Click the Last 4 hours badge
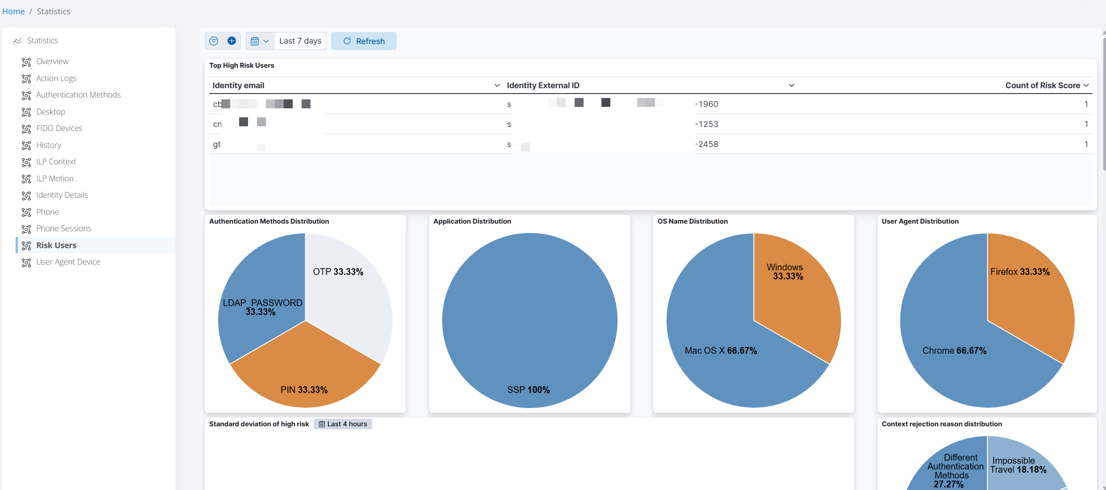 point(343,424)
